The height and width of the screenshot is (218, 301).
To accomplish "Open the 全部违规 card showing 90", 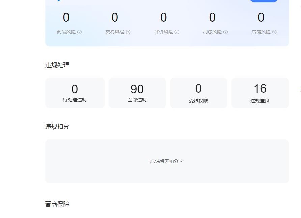I will click(x=137, y=93).
